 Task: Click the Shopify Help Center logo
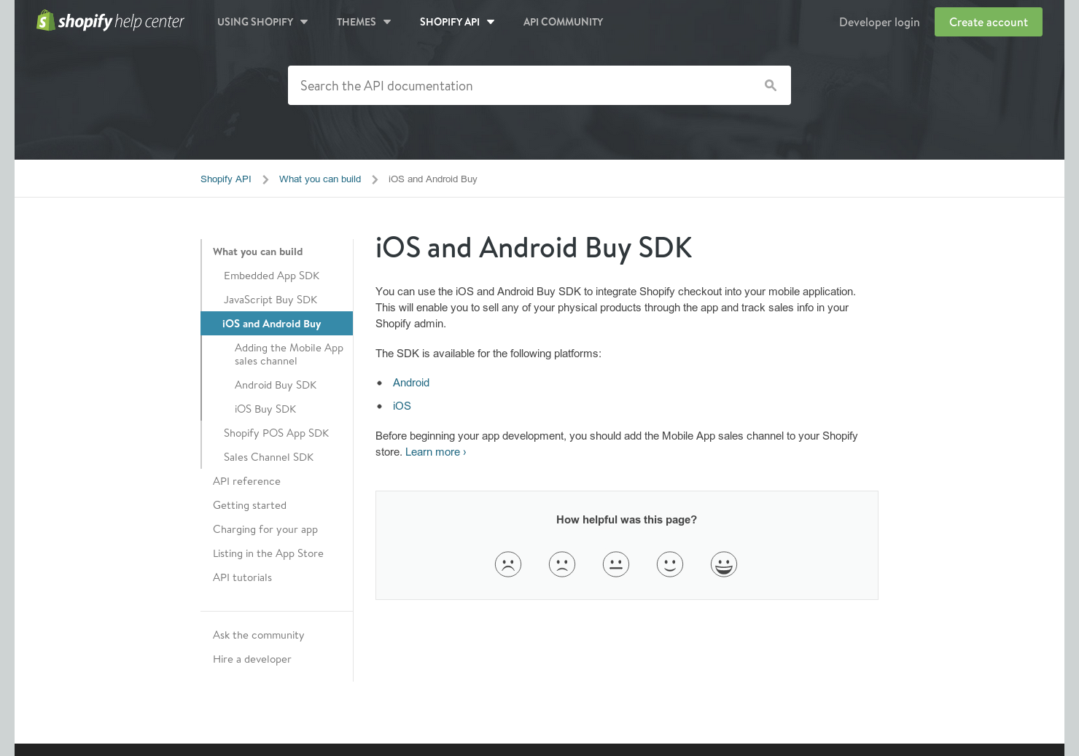110,21
